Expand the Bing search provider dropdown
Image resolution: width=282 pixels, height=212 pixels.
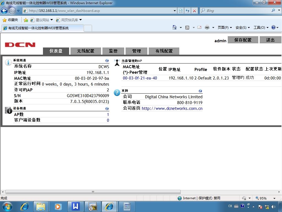279,10
